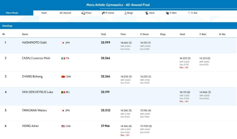Image resolution: width=237 pixels, height=139 pixels.
Task: Choose the Rings apparatus icon
Action: [125, 13]
